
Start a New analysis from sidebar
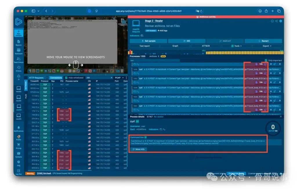click(19, 33)
